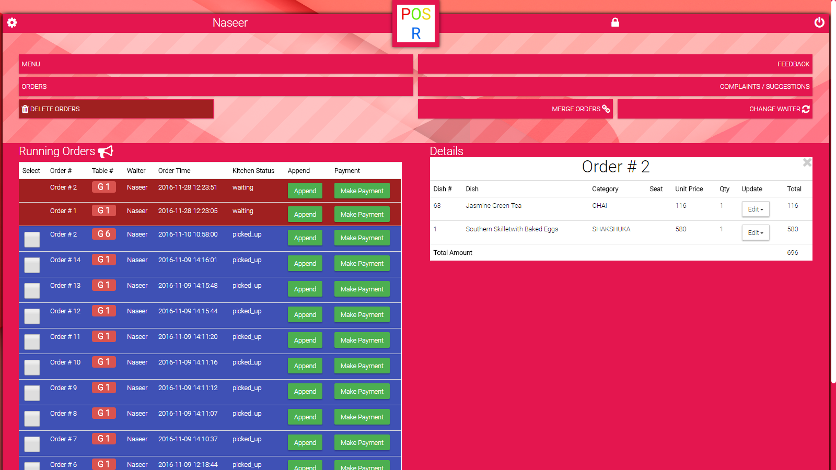The image size is (836, 470).
Task: Open Edit dropdown for Jasmine Green Tea
Action: pos(755,209)
